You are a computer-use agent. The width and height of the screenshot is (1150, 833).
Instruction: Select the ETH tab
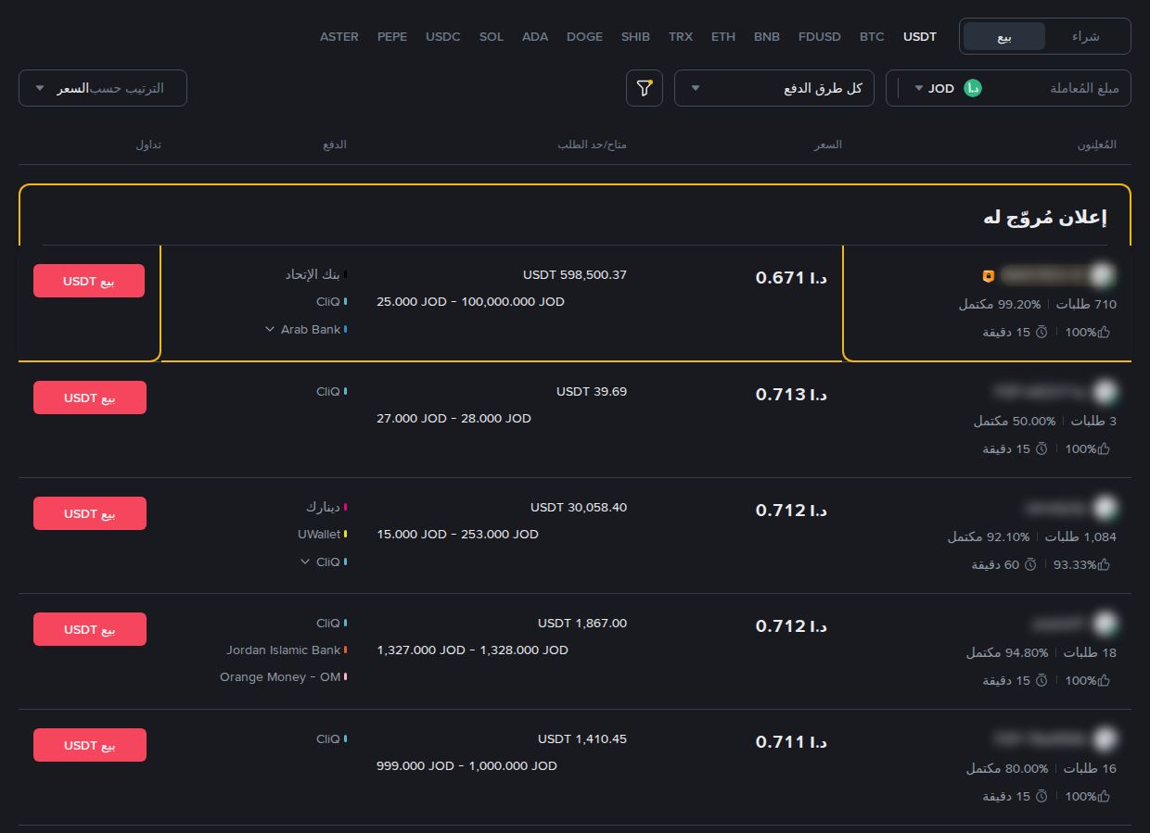point(723,37)
